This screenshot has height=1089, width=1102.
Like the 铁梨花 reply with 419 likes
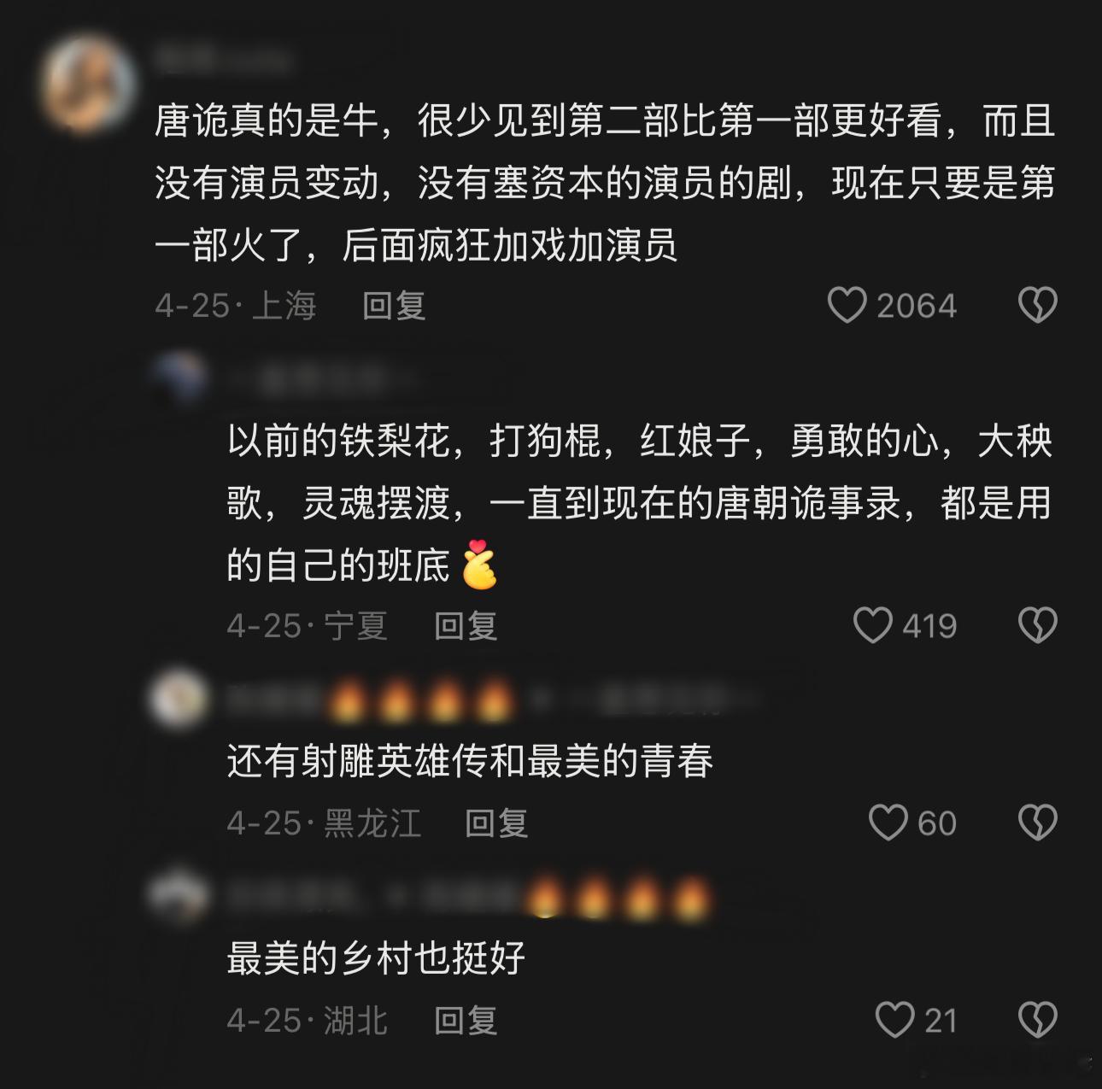coord(872,625)
